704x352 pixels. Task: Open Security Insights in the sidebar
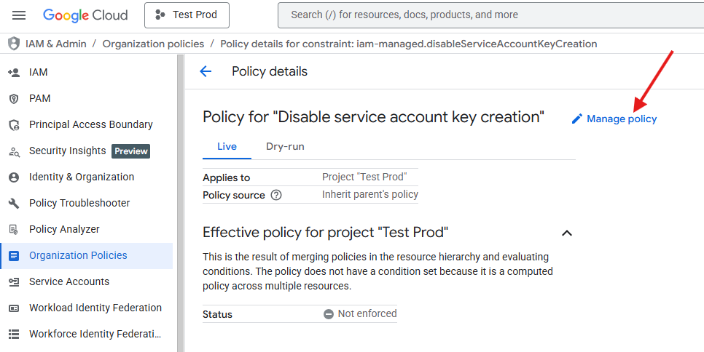67,151
